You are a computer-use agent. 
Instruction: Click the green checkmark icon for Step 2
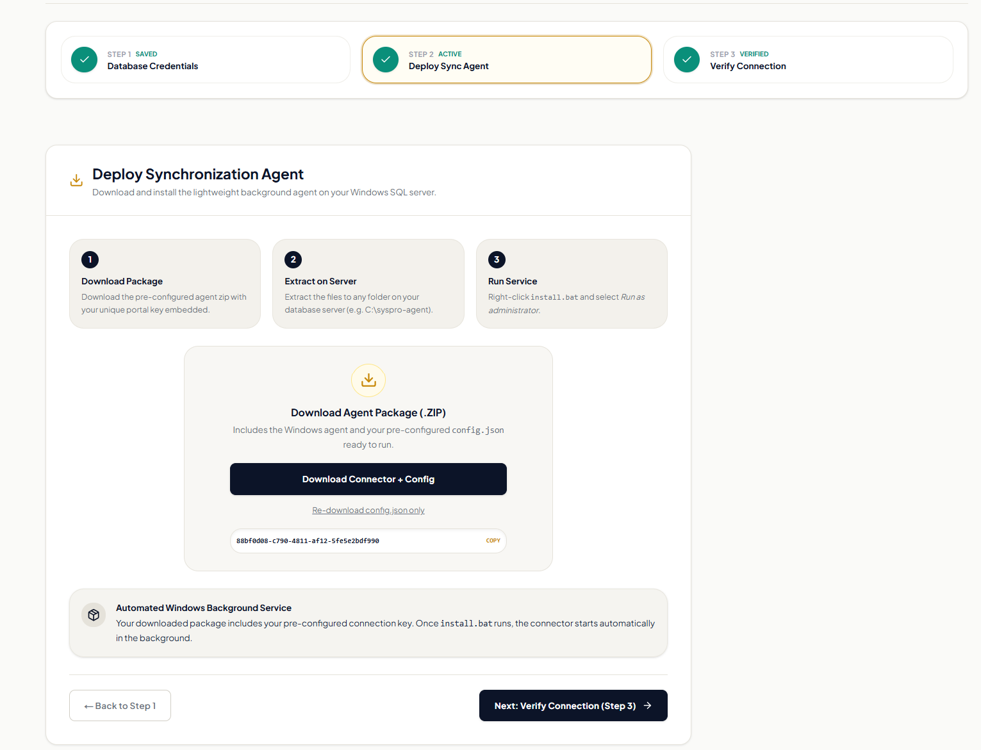pos(386,60)
